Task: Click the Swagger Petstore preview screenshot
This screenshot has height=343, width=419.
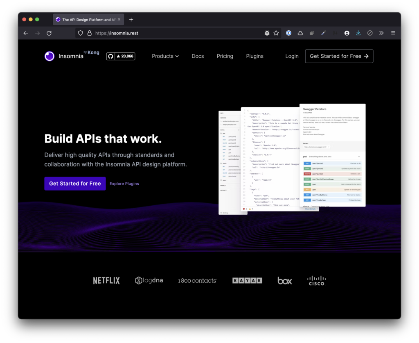Action: pos(332,155)
